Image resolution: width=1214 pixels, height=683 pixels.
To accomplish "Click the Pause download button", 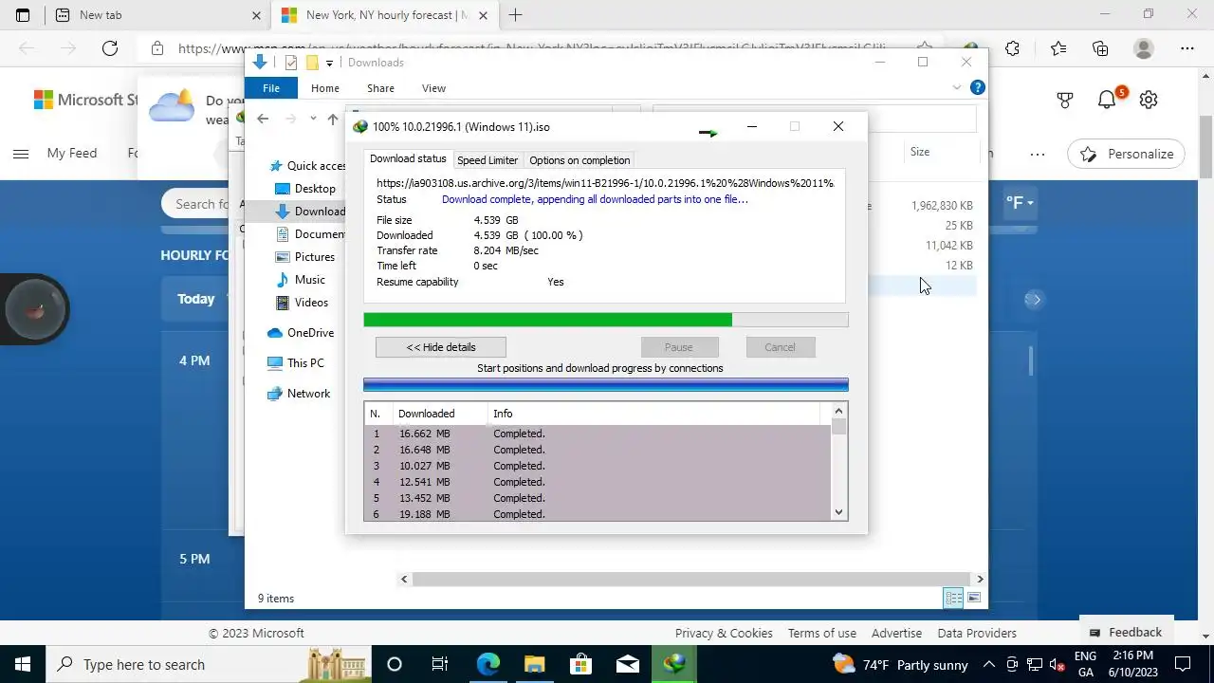I will (679, 347).
